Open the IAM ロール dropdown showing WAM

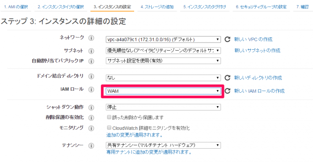[163, 91]
